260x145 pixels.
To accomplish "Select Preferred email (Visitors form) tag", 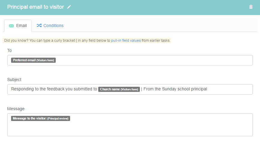I will point(33,60).
